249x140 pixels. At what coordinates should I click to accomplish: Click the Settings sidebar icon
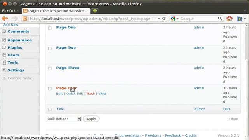4,70
